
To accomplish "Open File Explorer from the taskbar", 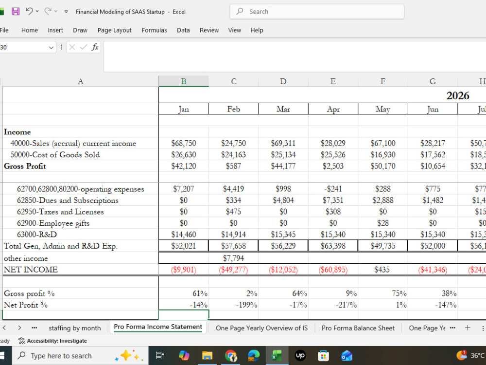I will [207, 356].
